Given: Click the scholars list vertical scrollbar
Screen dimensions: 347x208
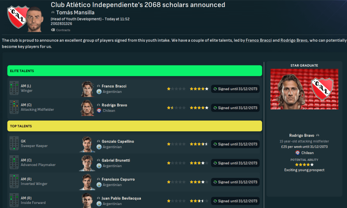Looking at the screenshot, I should pyautogui.click(x=264, y=102).
